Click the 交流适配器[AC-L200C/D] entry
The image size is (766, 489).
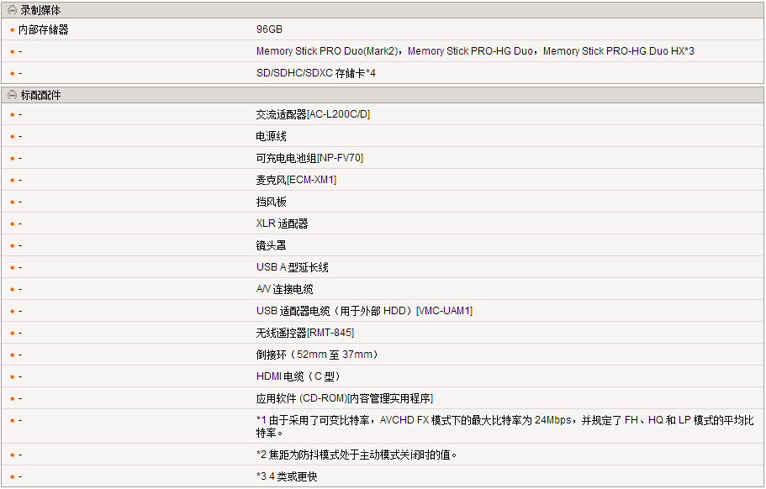pyautogui.click(x=313, y=114)
